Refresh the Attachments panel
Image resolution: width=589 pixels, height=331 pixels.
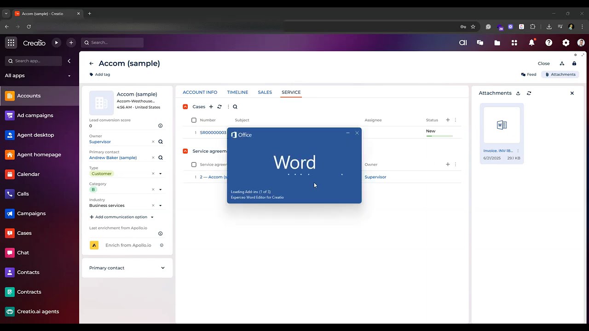coord(529,93)
